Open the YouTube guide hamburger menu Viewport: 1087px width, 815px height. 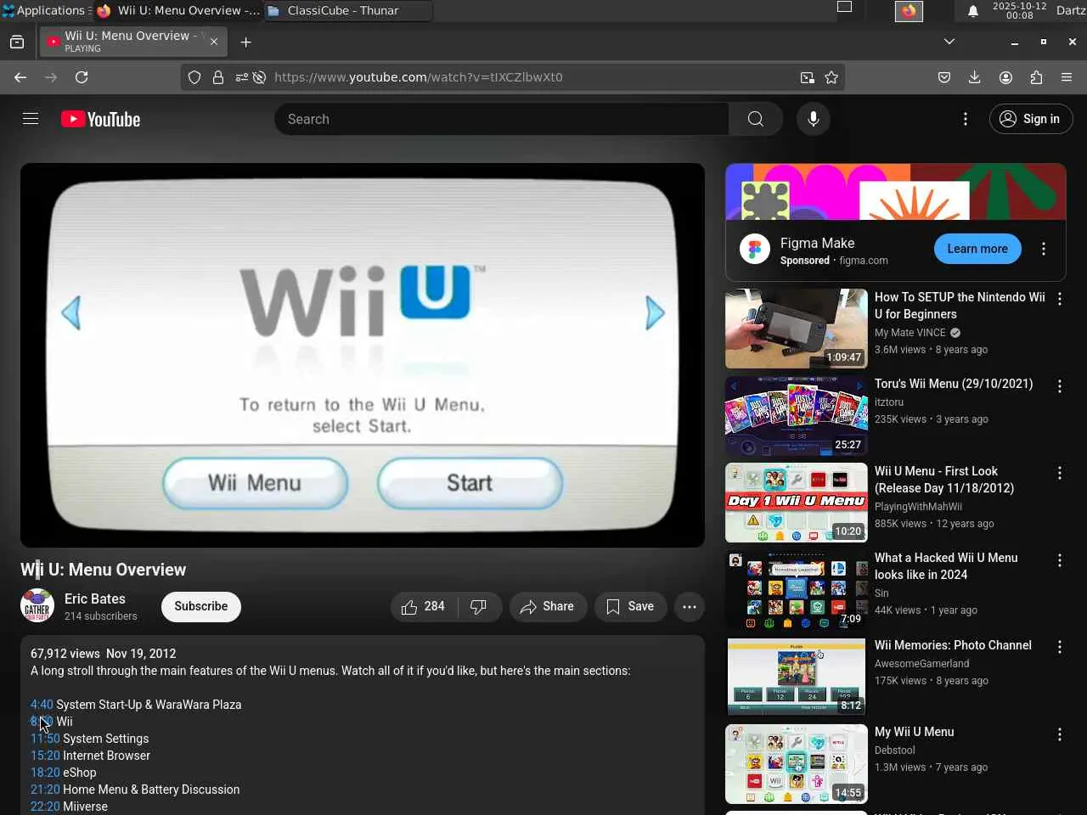click(31, 119)
